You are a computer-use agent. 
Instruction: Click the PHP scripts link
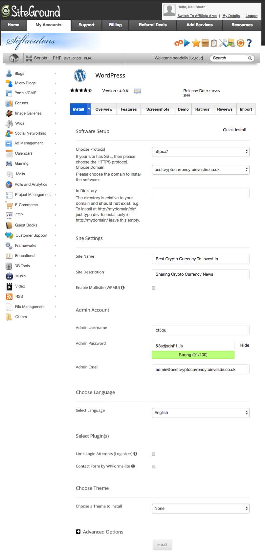pos(57,58)
